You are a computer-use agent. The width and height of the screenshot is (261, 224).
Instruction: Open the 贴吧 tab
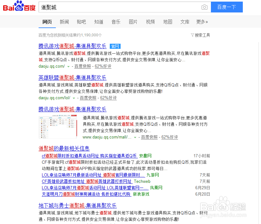click(x=81, y=22)
